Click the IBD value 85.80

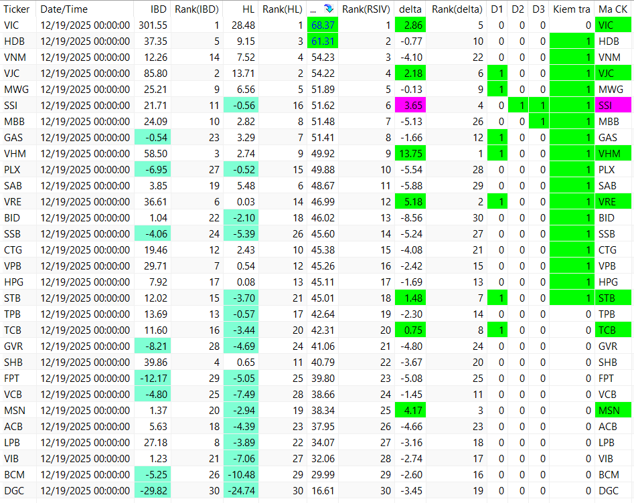tap(156, 73)
